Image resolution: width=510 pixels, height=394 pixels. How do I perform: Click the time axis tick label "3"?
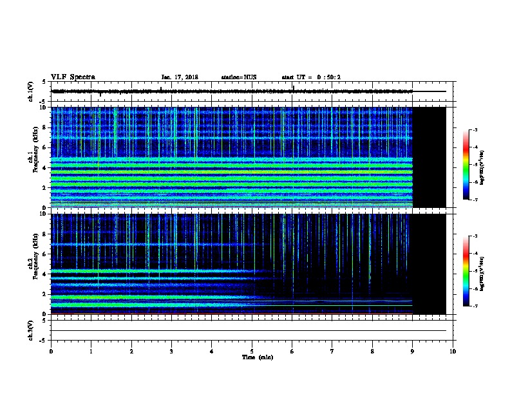171,352
